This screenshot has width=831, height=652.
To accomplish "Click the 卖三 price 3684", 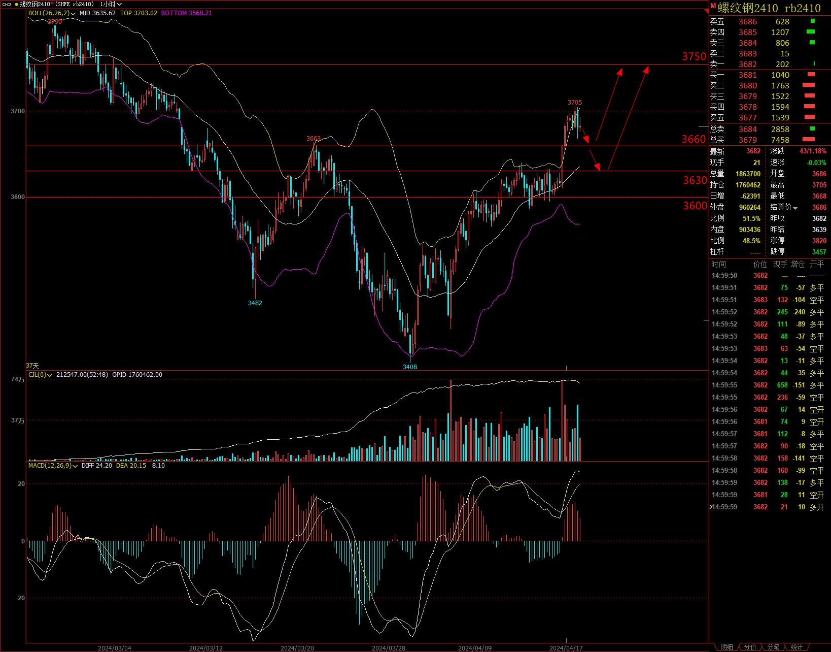I will 748,43.
